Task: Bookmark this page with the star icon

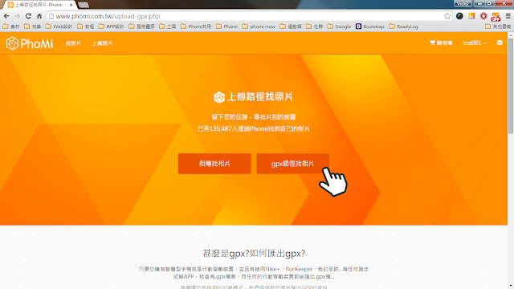Action: click(447, 16)
